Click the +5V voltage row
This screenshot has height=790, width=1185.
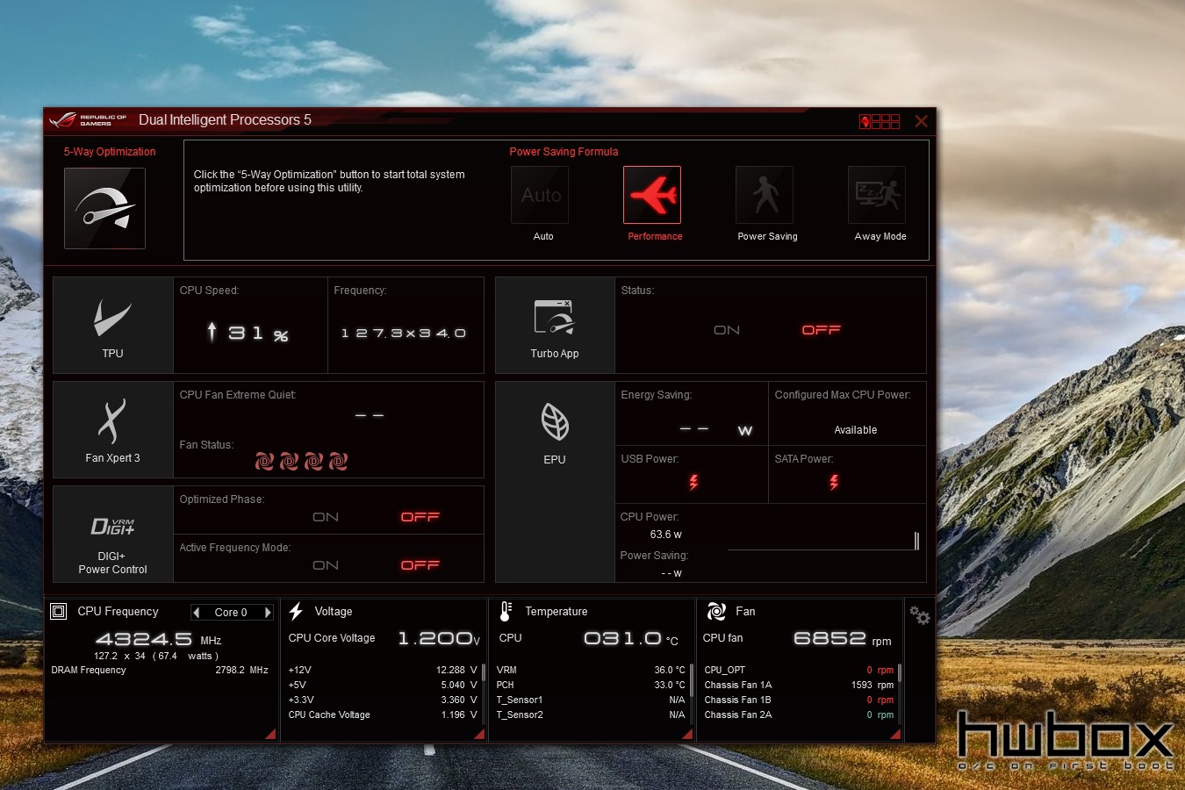click(x=383, y=685)
